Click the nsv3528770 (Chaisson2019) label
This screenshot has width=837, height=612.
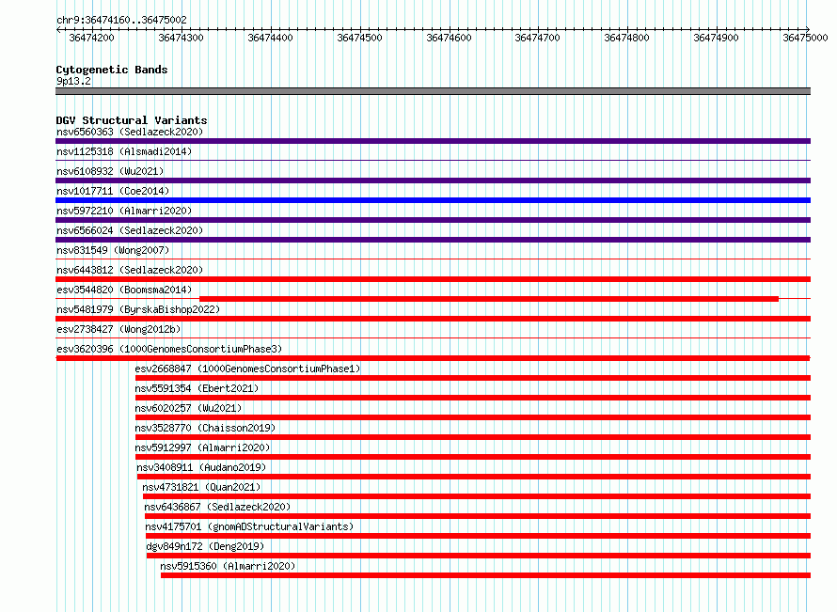[x=206, y=428]
